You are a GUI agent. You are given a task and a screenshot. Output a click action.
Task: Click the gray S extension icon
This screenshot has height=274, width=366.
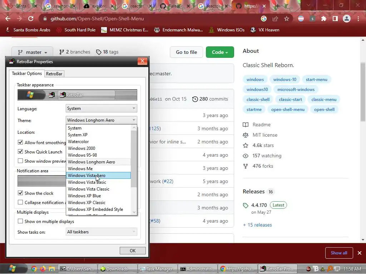[x=312, y=19]
